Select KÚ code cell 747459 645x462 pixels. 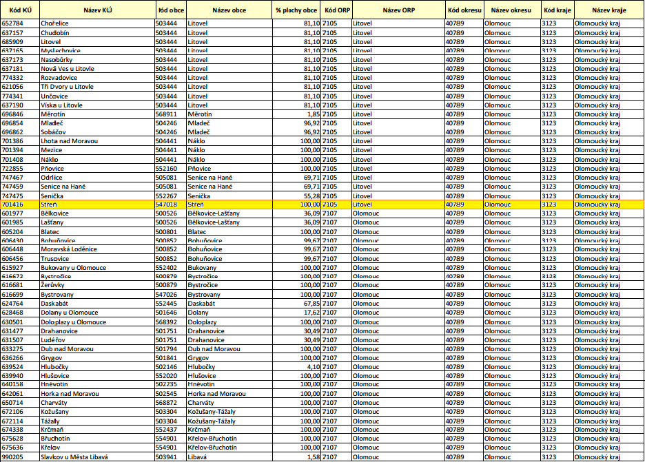click(x=20, y=186)
